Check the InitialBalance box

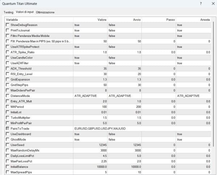point(8,167)
